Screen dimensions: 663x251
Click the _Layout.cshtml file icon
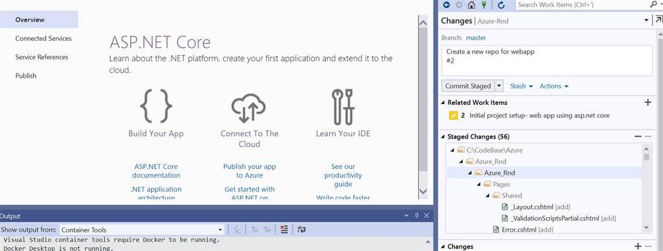pos(504,207)
